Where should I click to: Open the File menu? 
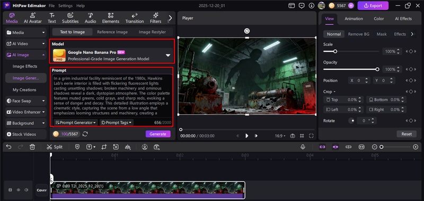pos(51,6)
